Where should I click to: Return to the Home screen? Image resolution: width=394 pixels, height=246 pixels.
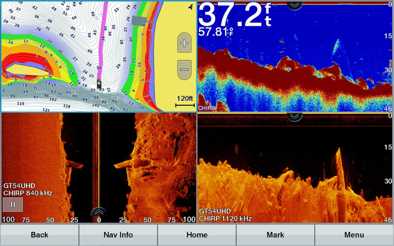pos(197,235)
